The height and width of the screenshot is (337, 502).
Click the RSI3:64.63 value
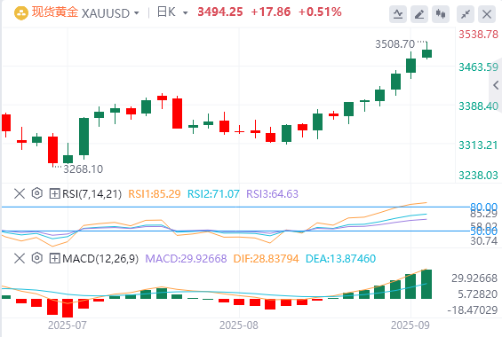pos(272,194)
